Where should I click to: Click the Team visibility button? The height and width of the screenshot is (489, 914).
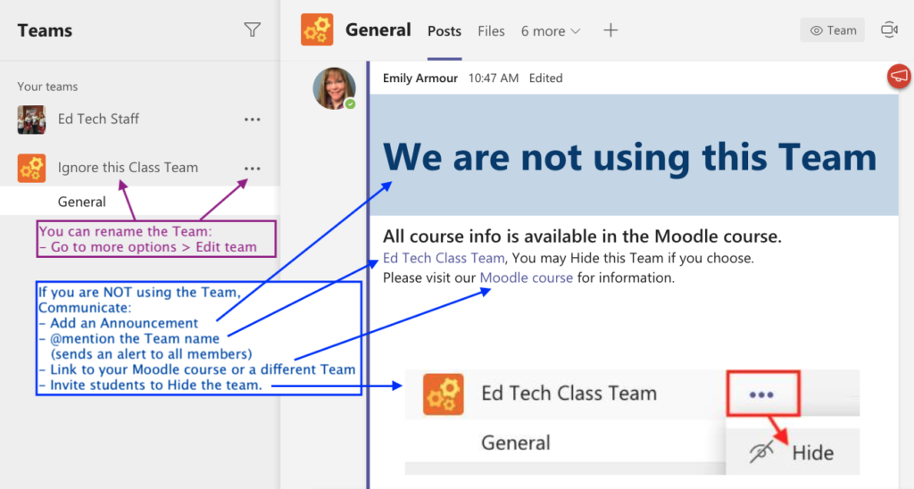point(833,30)
